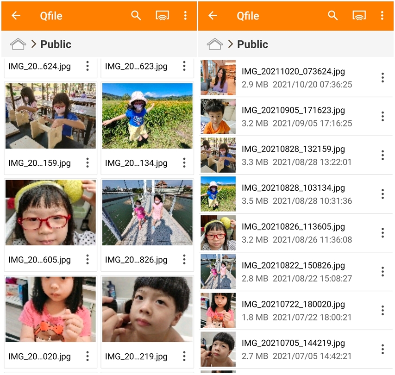Screen dimensions: 395x375
Task: Open grid thumbnail of IMG_20...020.jpg
Action: (x=50, y=309)
